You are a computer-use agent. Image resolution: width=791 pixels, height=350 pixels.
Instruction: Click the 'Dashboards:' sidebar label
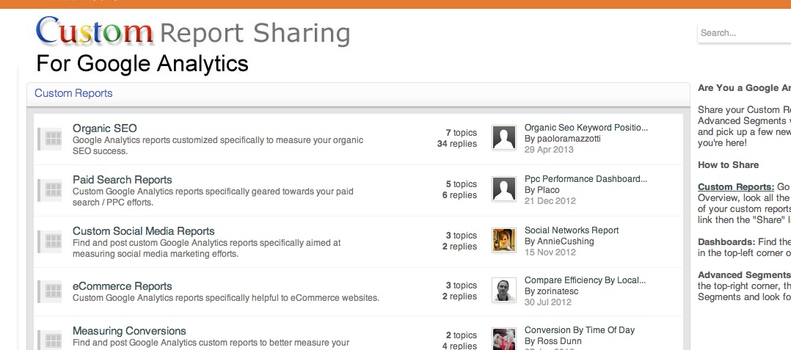[x=726, y=242]
